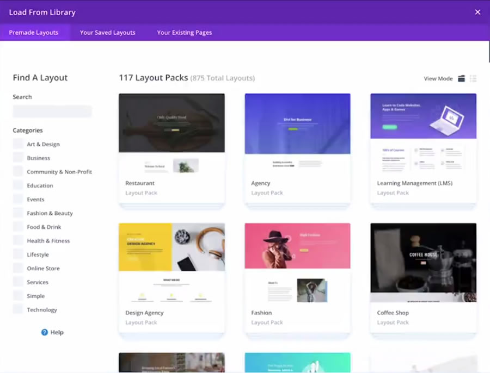
Task: Switch to grid view mode icon
Action: click(461, 78)
